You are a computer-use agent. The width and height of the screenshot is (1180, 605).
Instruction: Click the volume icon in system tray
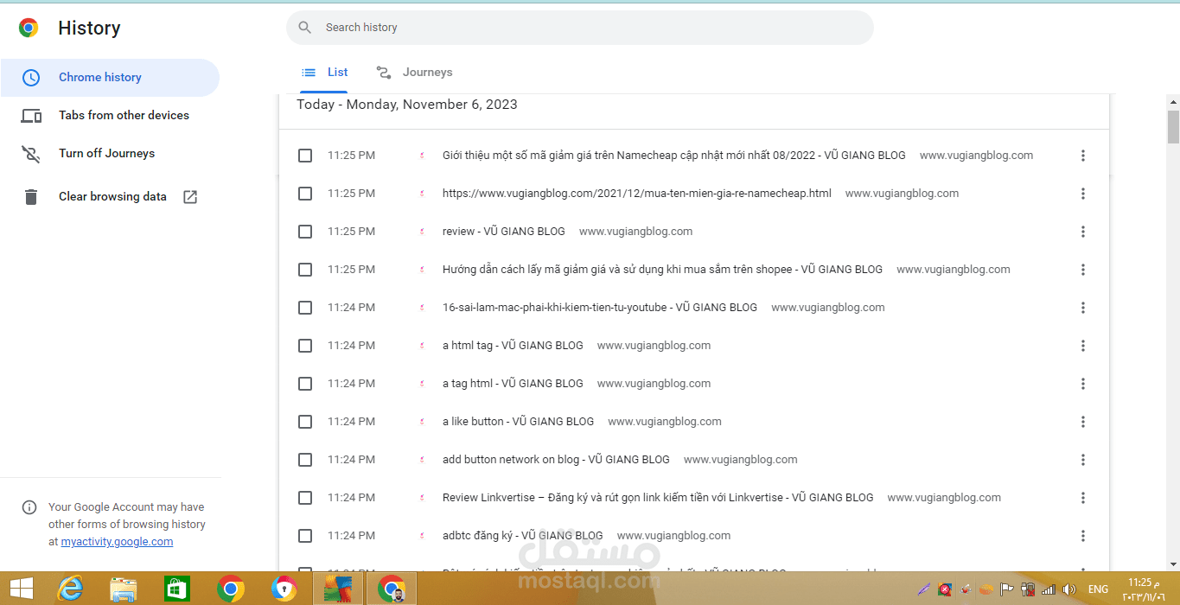point(1068,589)
